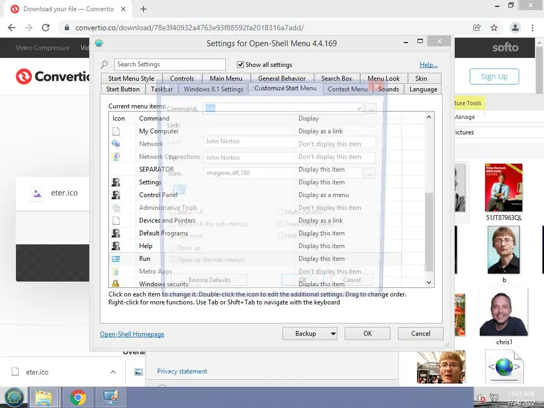This screenshot has width=544, height=408.
Task: Click the Display cell of Control Panel row
Action: [324, 195]
